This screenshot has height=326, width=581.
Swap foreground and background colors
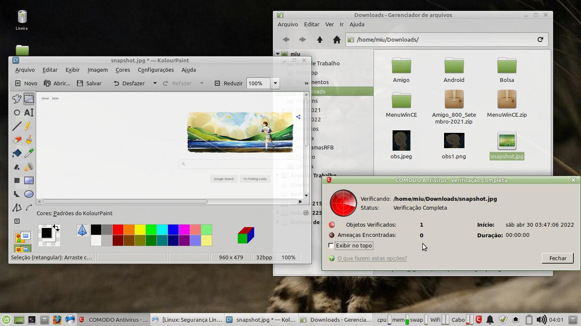pyautogui.click(x=56, y=228)
